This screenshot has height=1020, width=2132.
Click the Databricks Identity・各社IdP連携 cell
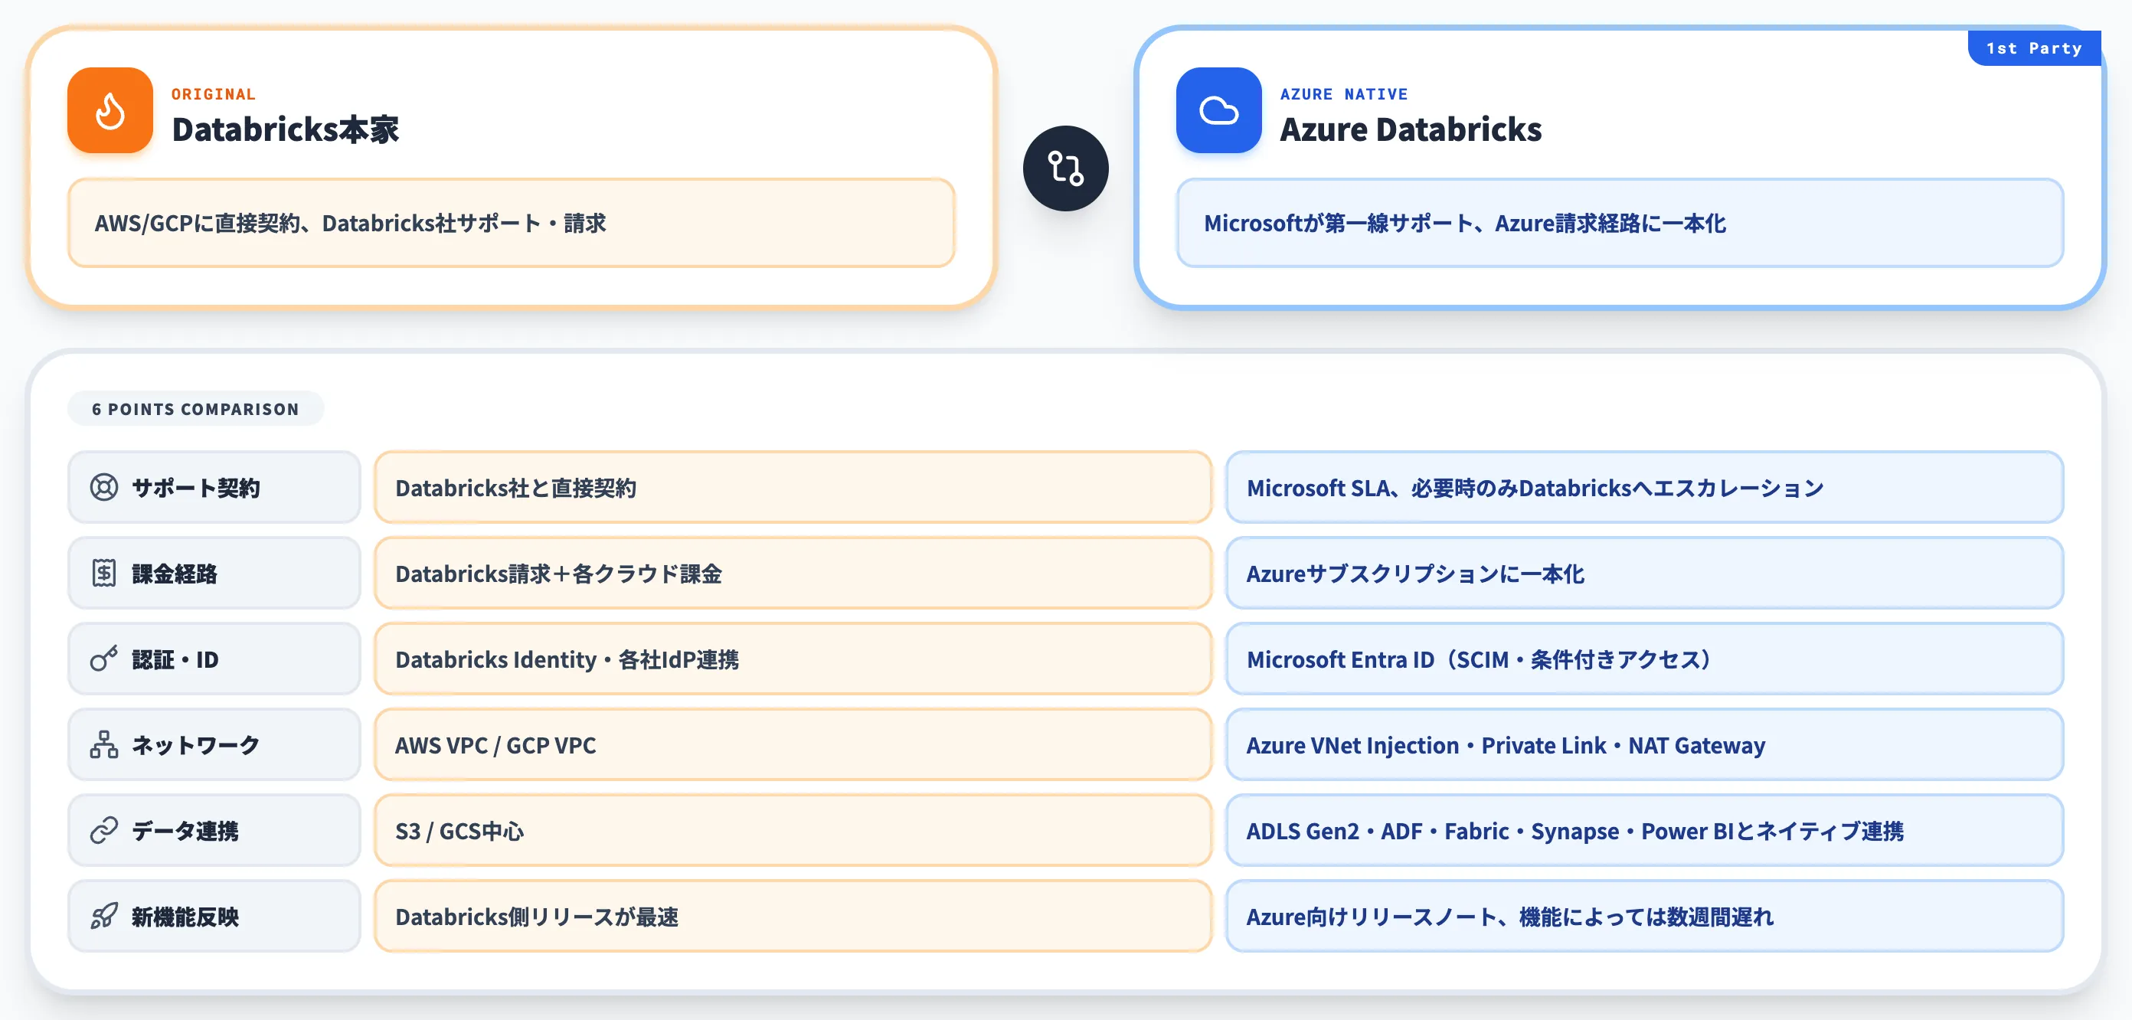tap(793, 659)
